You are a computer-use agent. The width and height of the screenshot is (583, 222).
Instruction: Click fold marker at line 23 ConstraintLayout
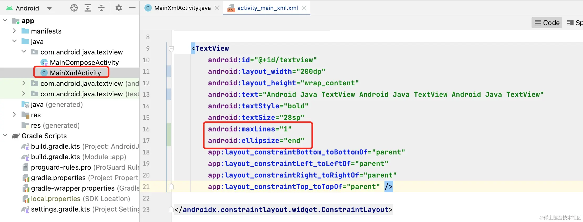[171, 209]
